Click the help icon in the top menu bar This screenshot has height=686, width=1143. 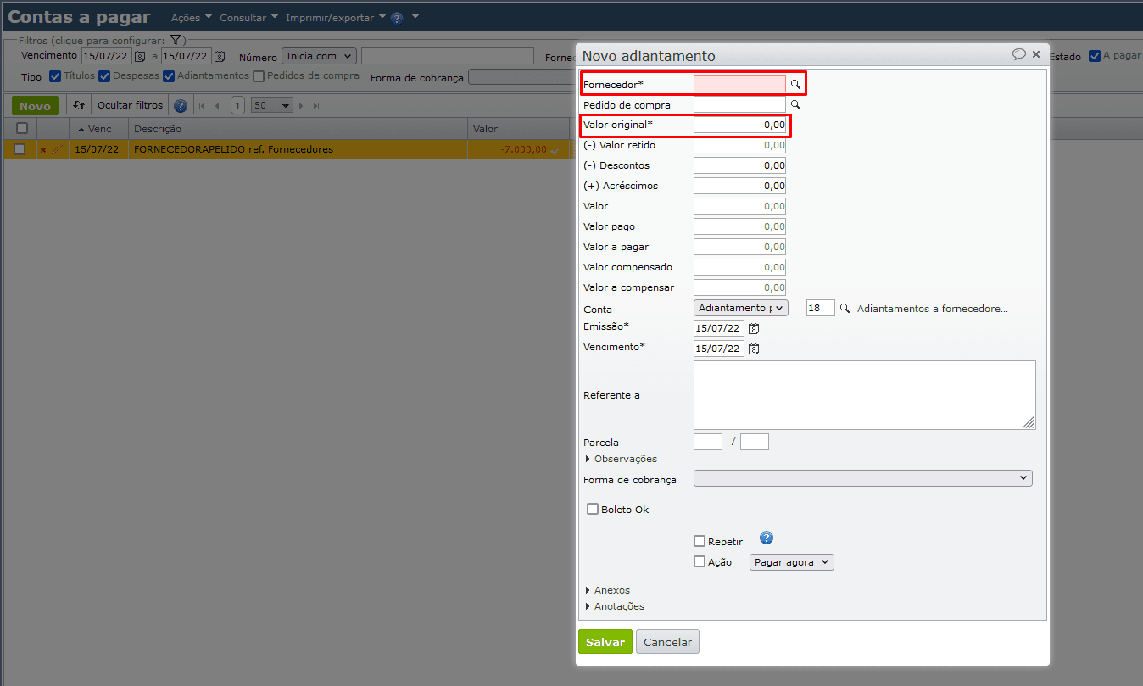(x=397, y=18)
